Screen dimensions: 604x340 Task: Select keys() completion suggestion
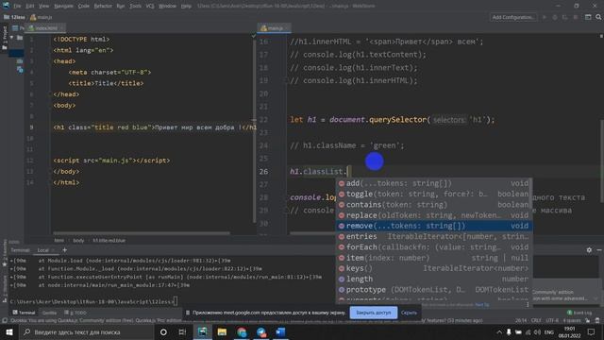pos(434,268)
